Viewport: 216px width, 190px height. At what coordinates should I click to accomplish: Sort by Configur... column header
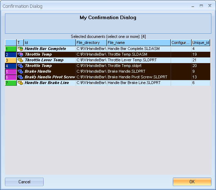point(181,43)
